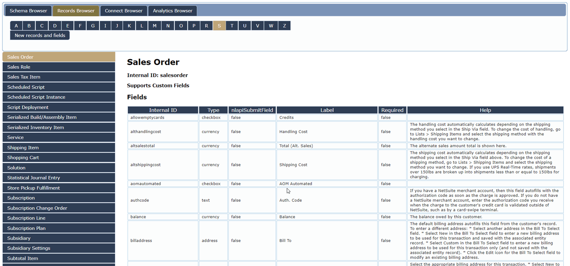The image size is (570, 266).
Task: Select letter L in alphabet index
Action: 142,26
